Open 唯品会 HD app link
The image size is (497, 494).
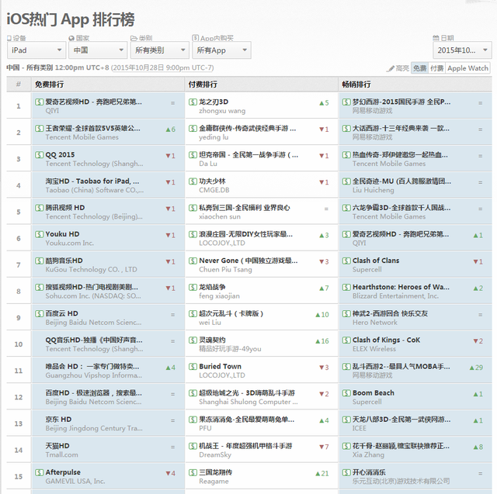[x=92, y=367]
